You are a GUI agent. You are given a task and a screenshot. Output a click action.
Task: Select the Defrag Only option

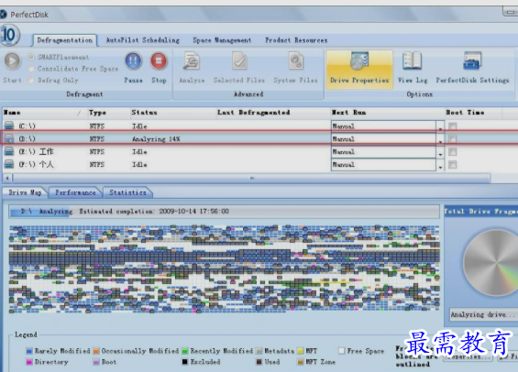[31, 81]
